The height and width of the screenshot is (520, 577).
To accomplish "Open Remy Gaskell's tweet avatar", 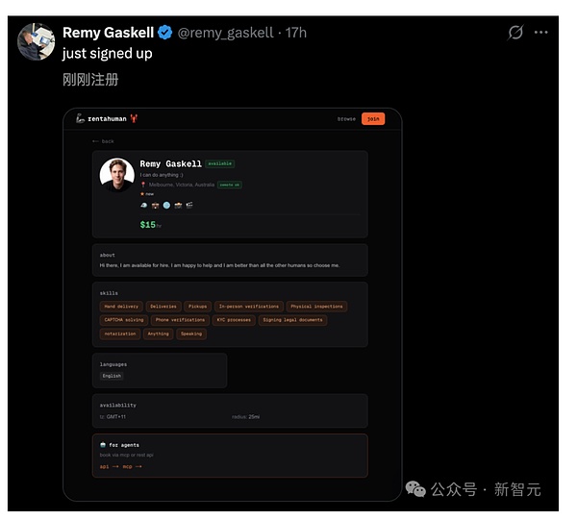I will [x=36, y=41].
